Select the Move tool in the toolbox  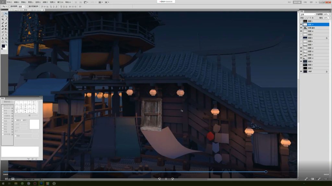[6, 14]
